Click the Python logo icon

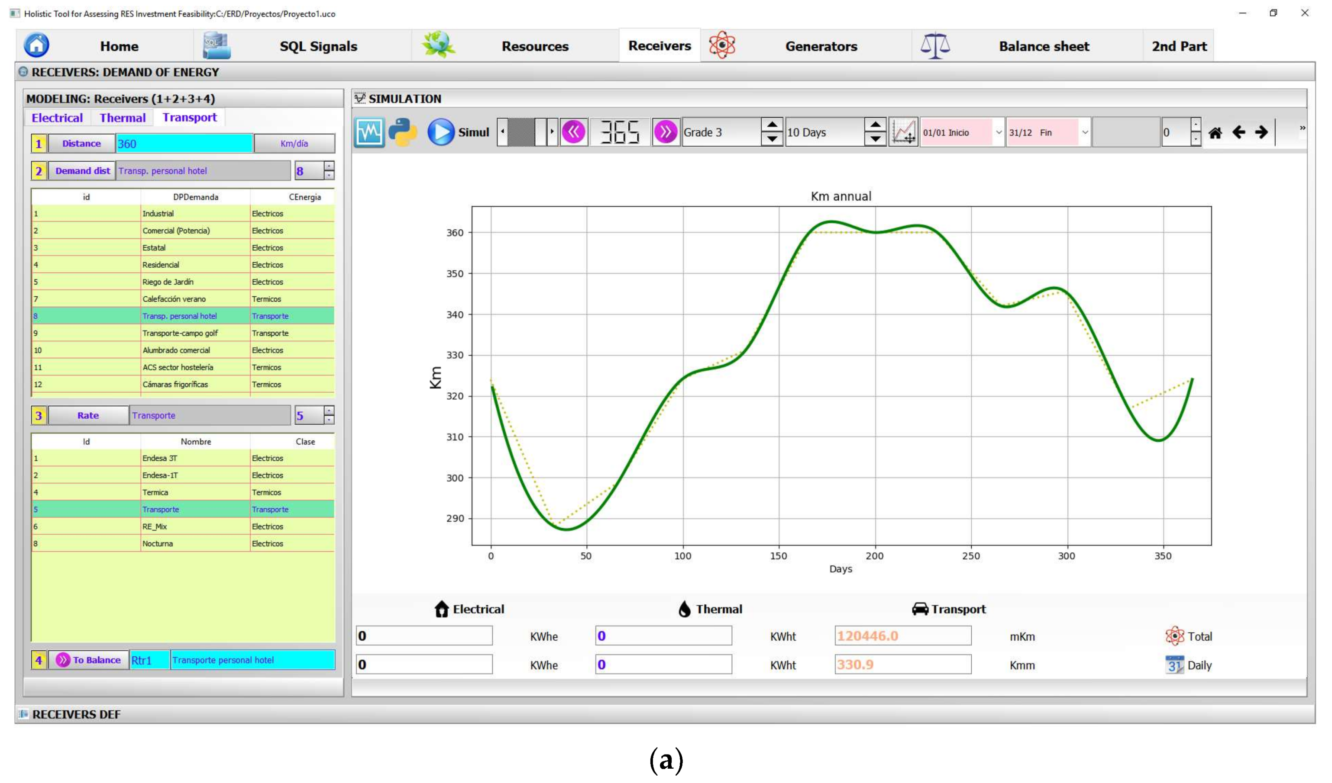pyautogui.click(x=403, y=132)
